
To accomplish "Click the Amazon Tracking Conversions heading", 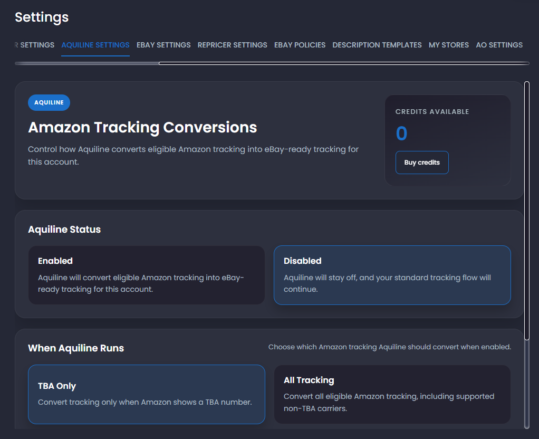I will pos(142,127).
